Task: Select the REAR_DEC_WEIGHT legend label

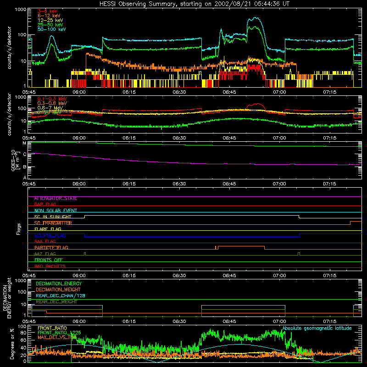Action: [56, 302]
